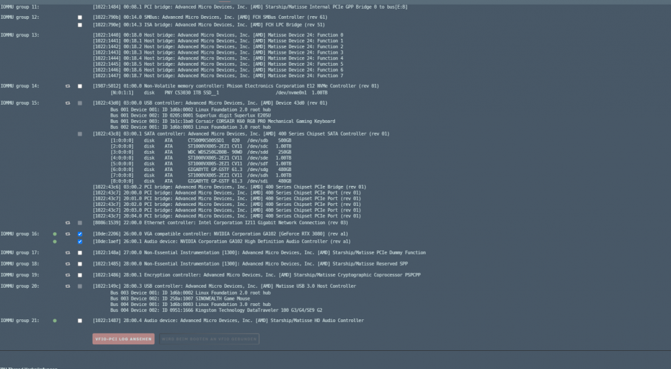
Task: Uncheck the GeForce RTX 3080 VGA controller
Action: (x=80, y=234)
